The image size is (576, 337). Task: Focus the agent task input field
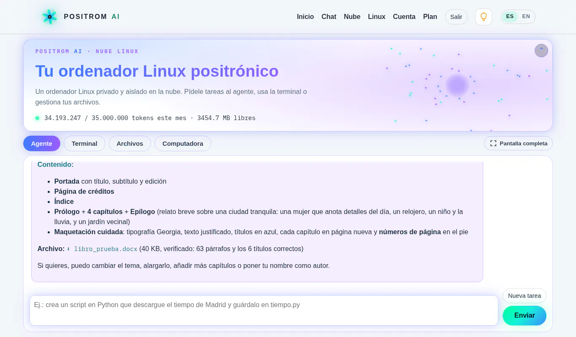[264, 310]
